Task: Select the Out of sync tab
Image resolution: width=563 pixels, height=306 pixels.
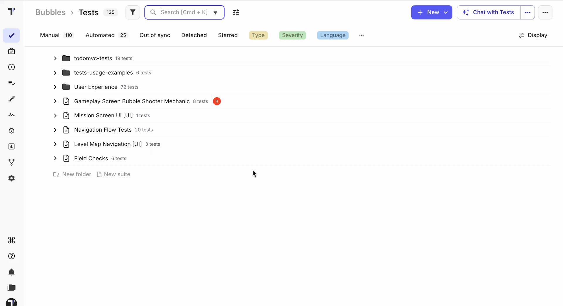Action: (155, 35)
